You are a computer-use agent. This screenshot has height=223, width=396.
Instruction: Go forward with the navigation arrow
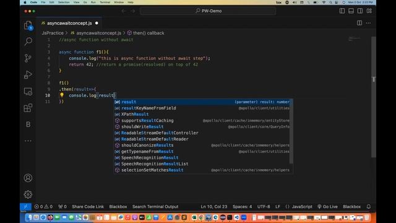tap(132, 11)
